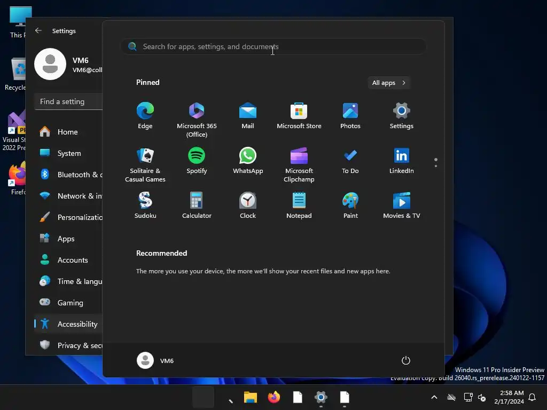547x410 pixels.
Task: Open the pinned LinkedIn app
Action: (x=402, y=161)
